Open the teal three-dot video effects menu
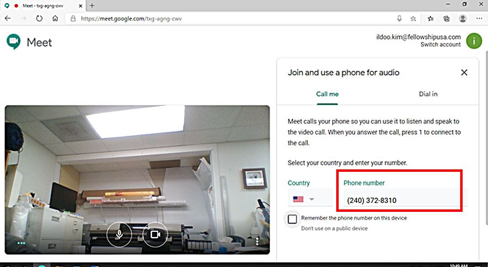This screenshot has width=488, height=267. pos(21,243)
